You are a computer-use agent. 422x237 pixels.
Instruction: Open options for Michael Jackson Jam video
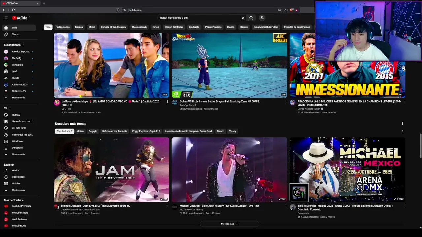(x=167, y=206)
